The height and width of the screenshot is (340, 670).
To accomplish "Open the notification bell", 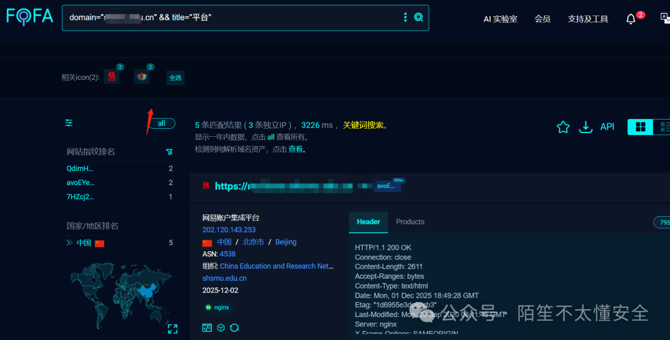I will pos(631,19).
